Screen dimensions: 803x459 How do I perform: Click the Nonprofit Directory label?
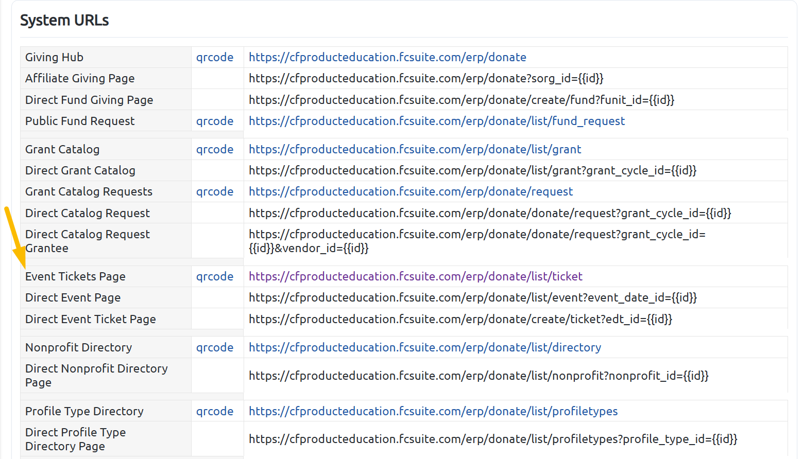pos(78,347)
